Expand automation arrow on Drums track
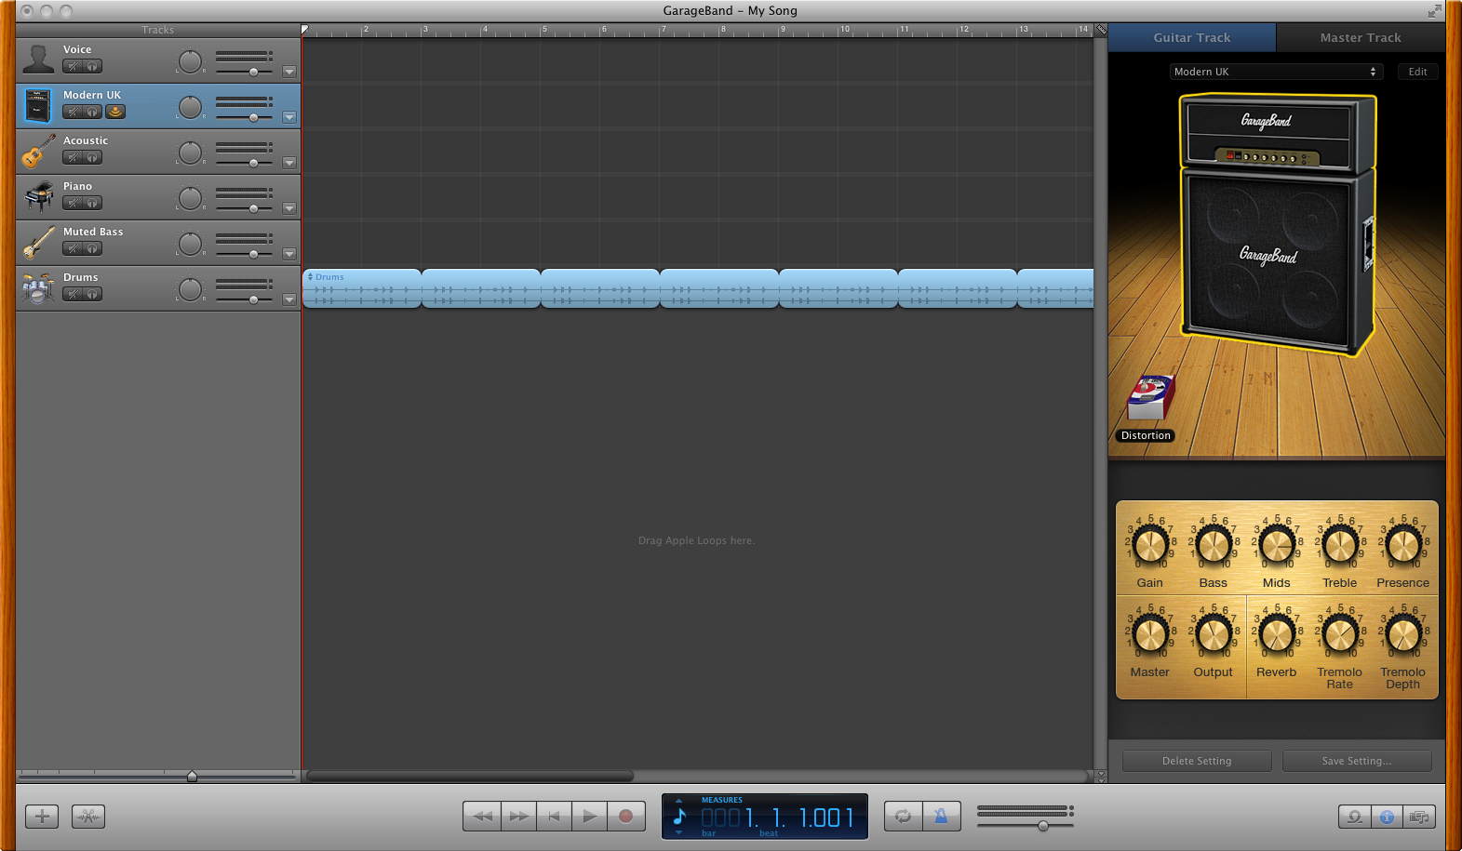The image size is (1462, 851). [x=289, y=299]
